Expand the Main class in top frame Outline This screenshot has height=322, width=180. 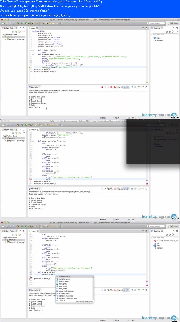pos(153,38)
